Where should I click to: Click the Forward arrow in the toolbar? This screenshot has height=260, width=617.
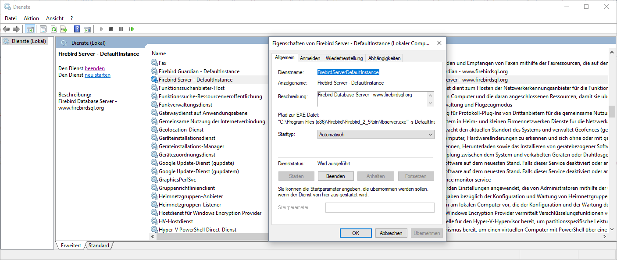(16, 29)
